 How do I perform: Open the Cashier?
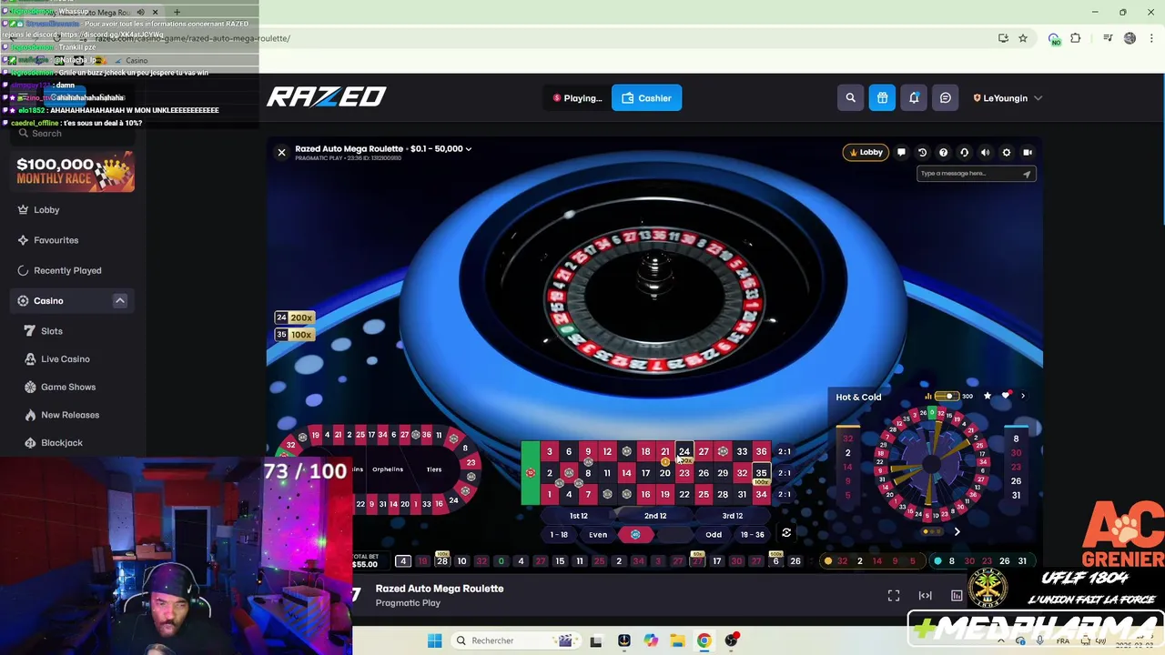click(x=646, y=98)
